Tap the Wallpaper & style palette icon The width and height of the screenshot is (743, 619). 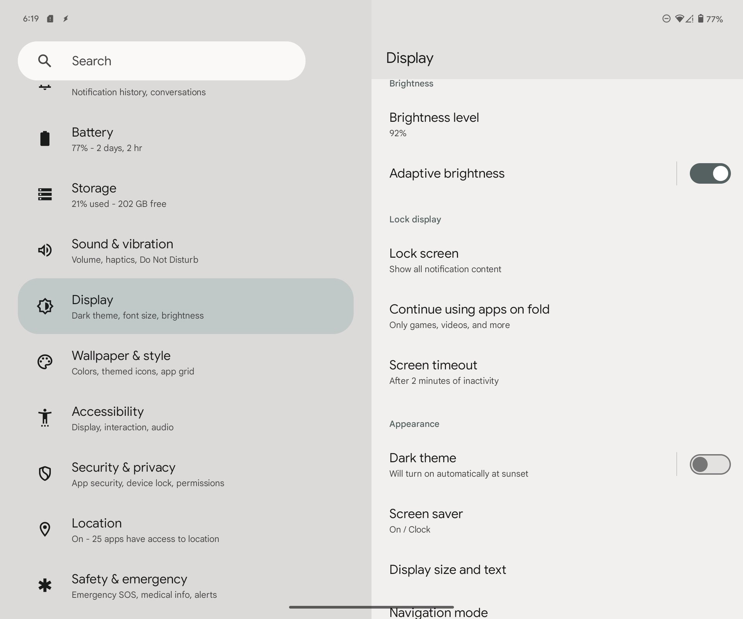coord(45,362)
